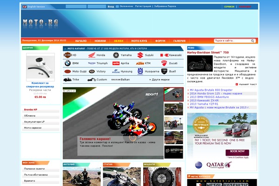279x186 pixels.
Task: Choose the Balkan brand logo
Action: coord(116,80)
